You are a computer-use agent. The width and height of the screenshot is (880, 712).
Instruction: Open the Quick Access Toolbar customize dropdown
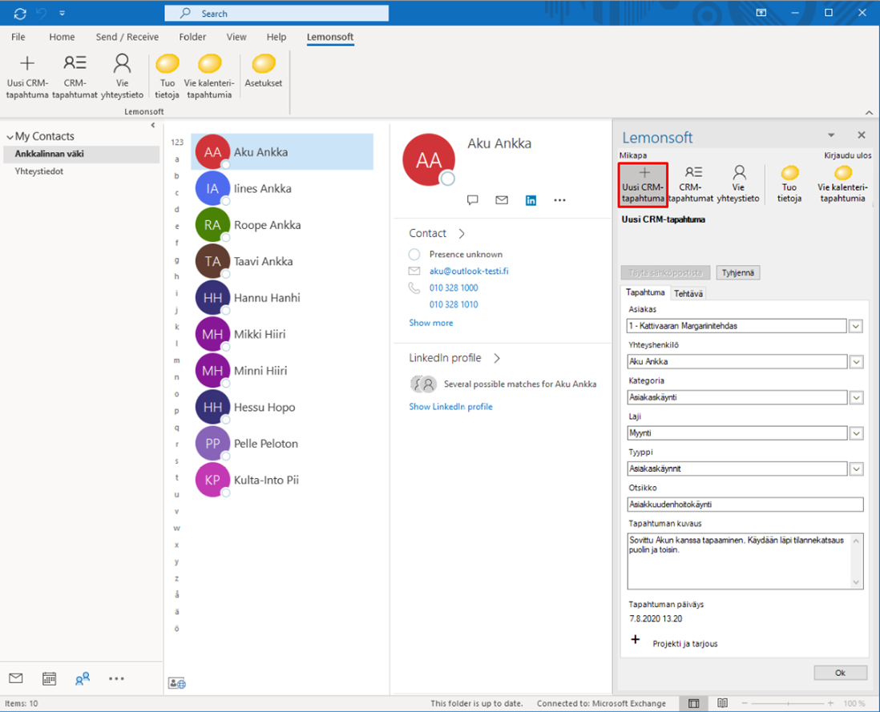(63, 13)
